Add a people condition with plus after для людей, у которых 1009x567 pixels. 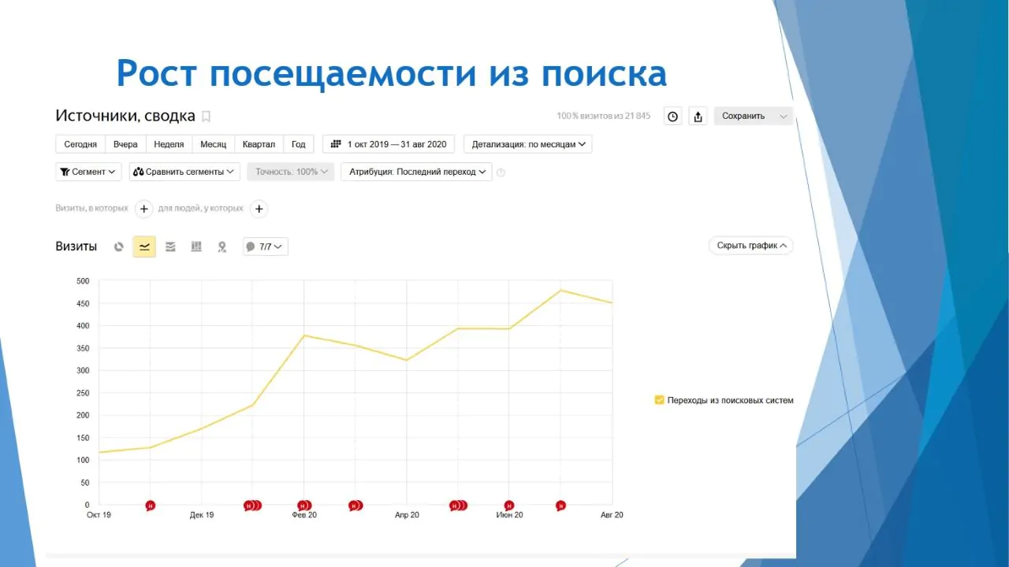[259, 209]
